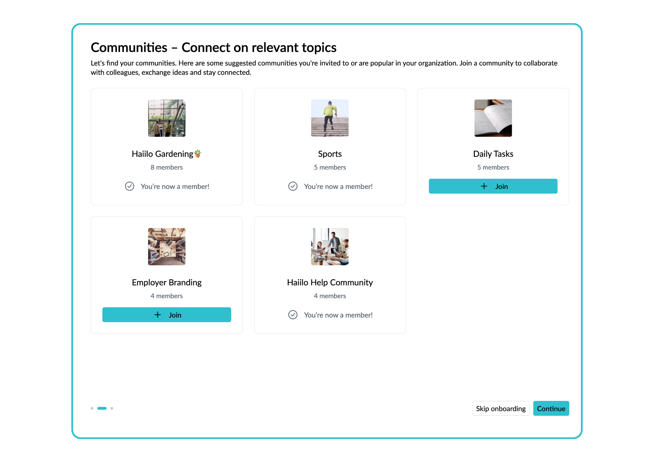
Task: Click the Continue button
Action: pyautogui.click(x=551, y=408)
